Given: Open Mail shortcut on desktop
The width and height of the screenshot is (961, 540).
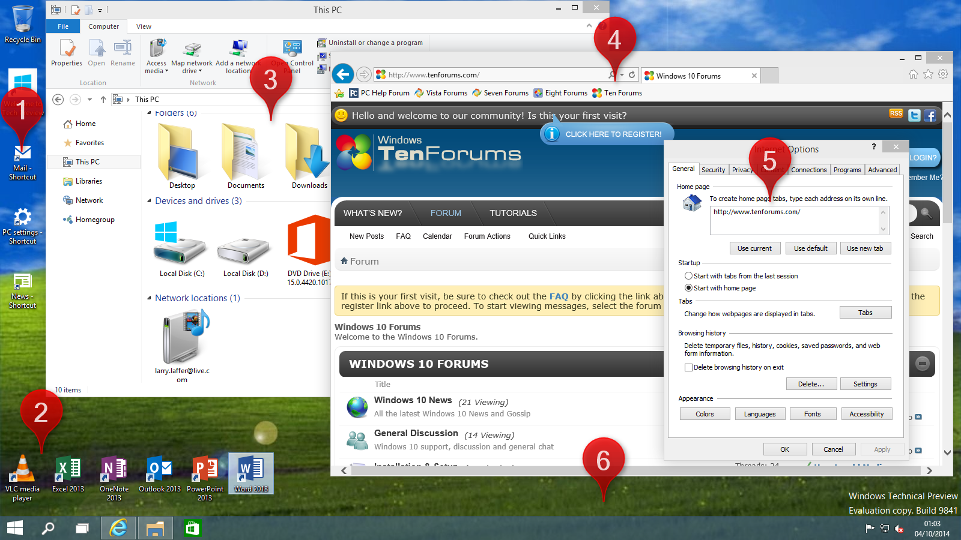Looking at the screenshot, I should click(22, 162).
